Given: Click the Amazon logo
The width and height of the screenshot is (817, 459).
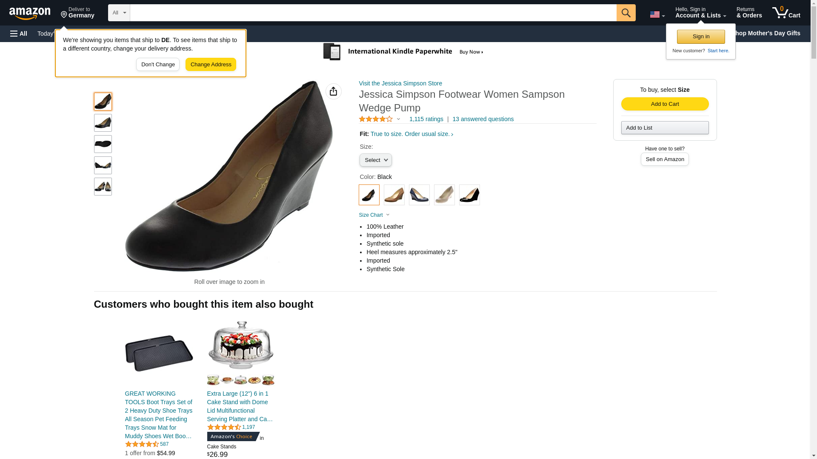Looking at the screenshot, I should coord(30,13).
